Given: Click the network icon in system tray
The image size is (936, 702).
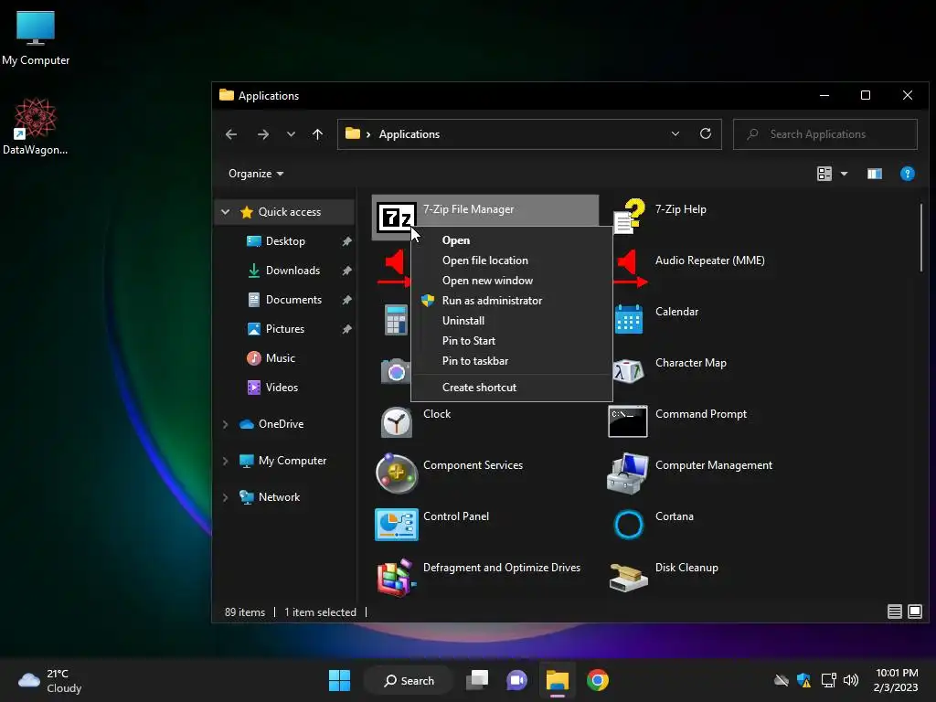Looking at the screenshot, I should click(x=828, y=680).
